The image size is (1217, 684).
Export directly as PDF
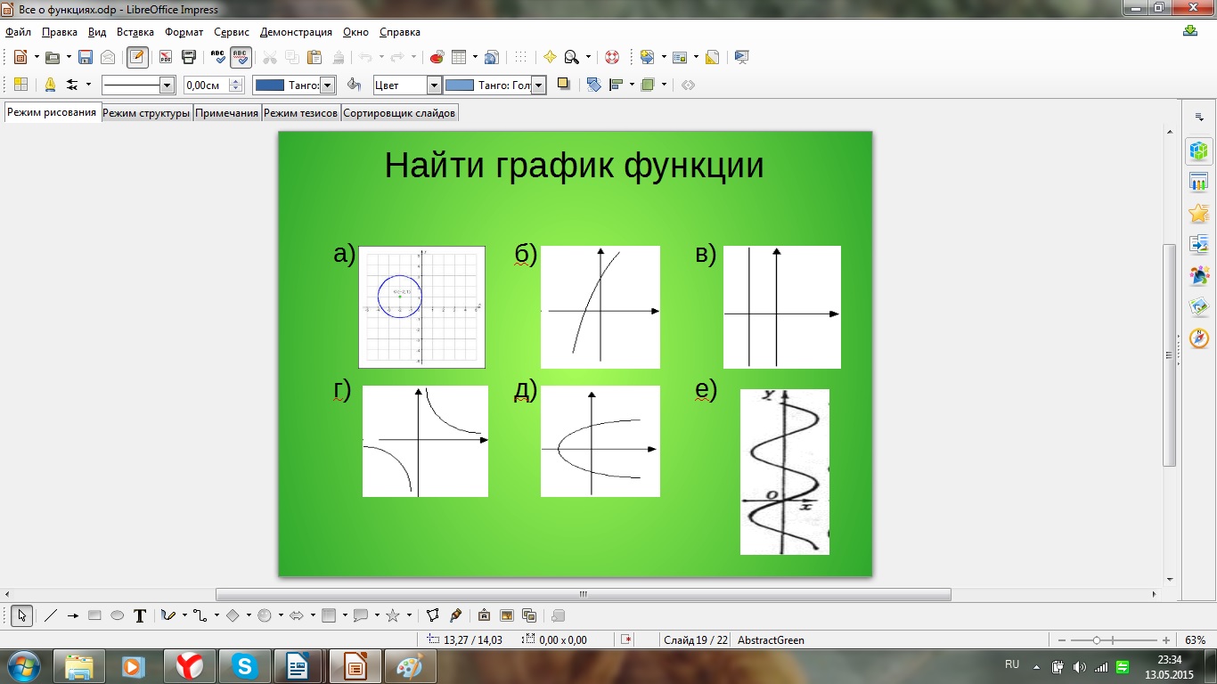pos(166,57)
